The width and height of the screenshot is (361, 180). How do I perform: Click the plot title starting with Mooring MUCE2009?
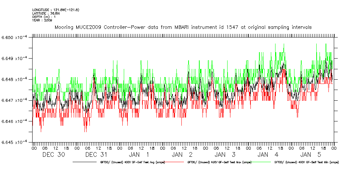(183, 27)
